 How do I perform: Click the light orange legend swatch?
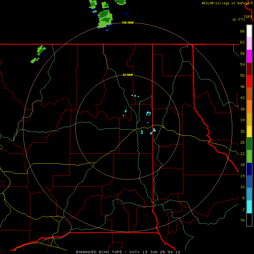pos(249,107)
